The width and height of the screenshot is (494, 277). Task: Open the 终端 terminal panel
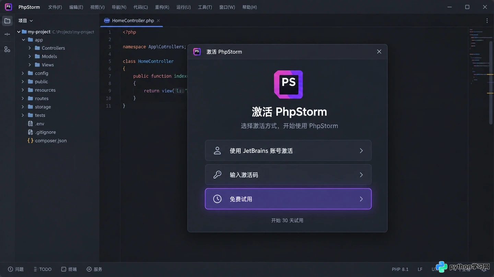tap(69, 269)
